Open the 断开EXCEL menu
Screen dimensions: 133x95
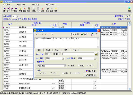pos(50,5)
